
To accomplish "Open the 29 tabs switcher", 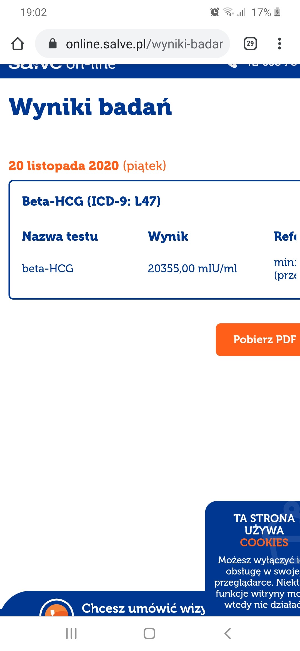I will tap(250, 44).
